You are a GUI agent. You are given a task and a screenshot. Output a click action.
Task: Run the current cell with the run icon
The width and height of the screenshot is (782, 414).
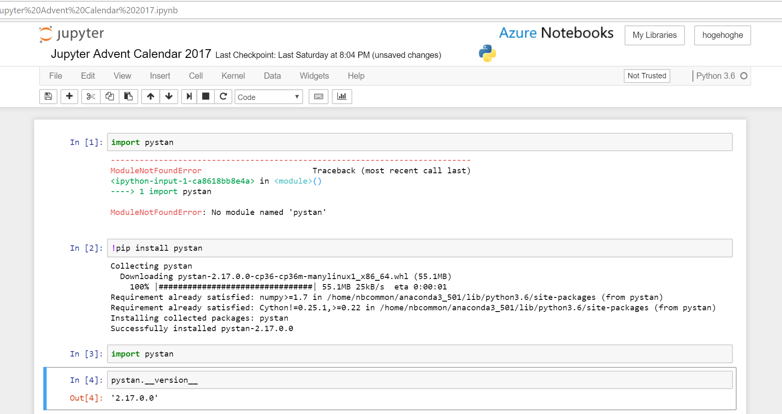pos(189,96)
